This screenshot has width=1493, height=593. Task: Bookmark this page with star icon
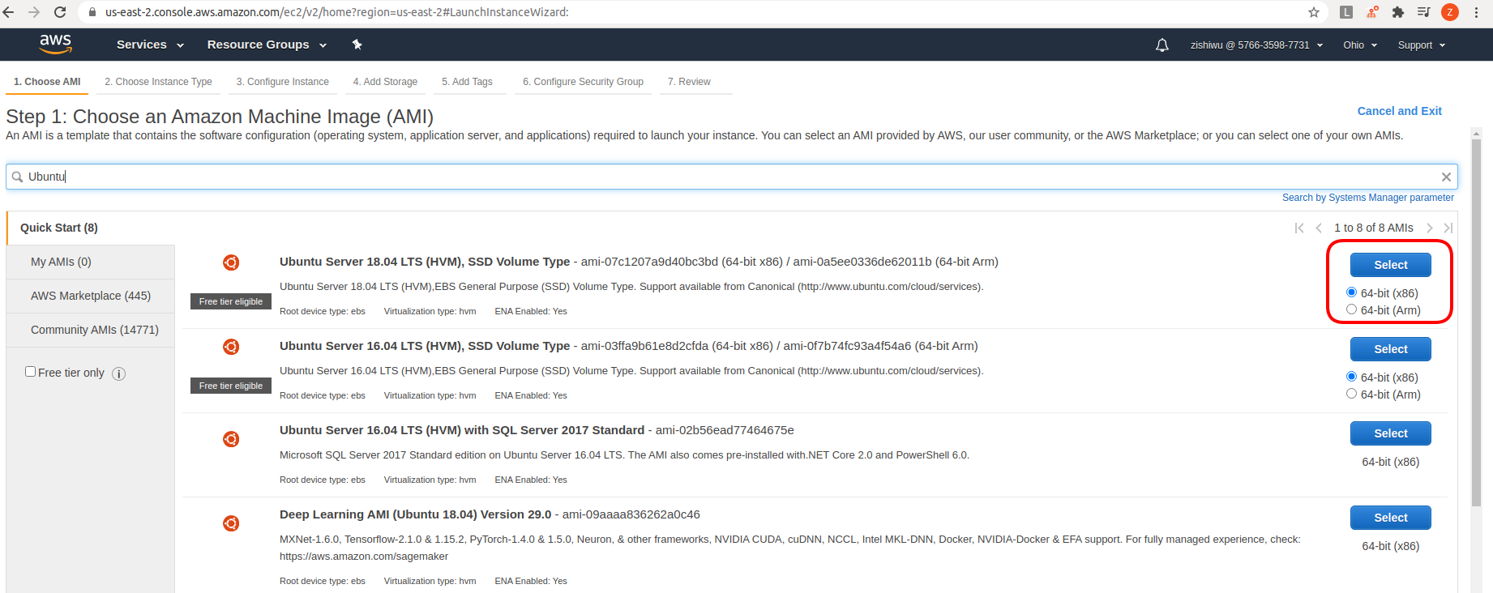coord(1313,12)
